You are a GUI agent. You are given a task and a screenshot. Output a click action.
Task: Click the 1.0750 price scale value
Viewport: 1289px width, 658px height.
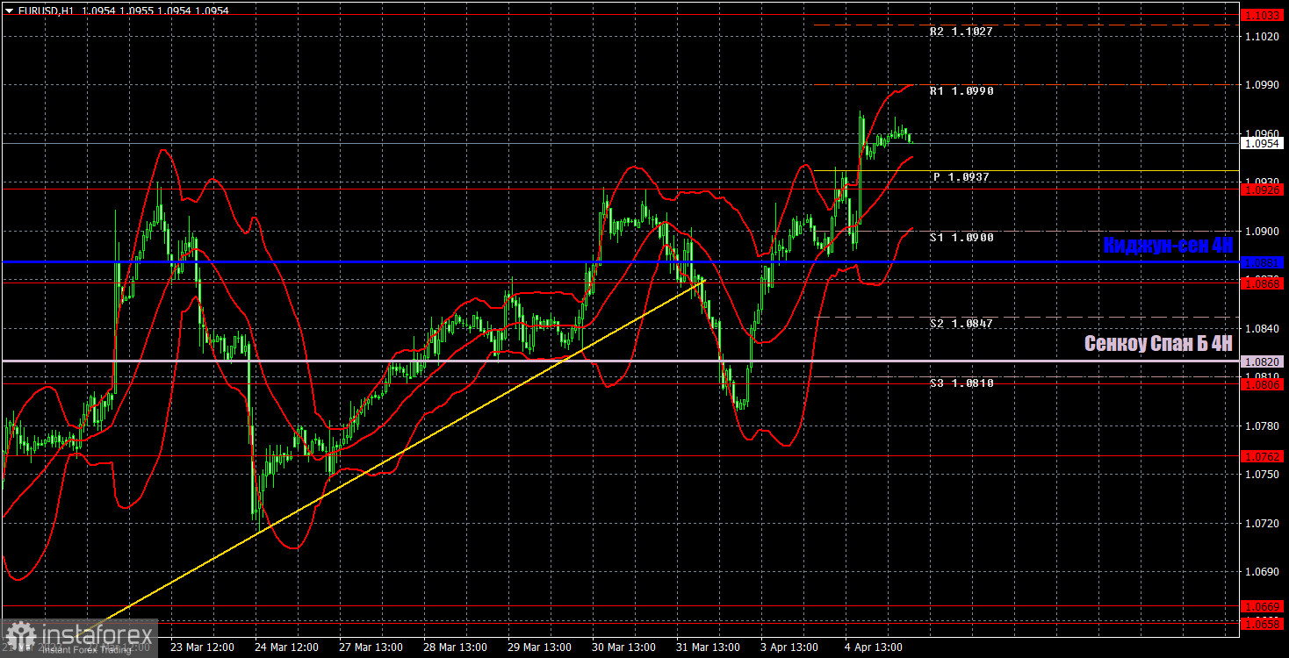coord(1261,474)
